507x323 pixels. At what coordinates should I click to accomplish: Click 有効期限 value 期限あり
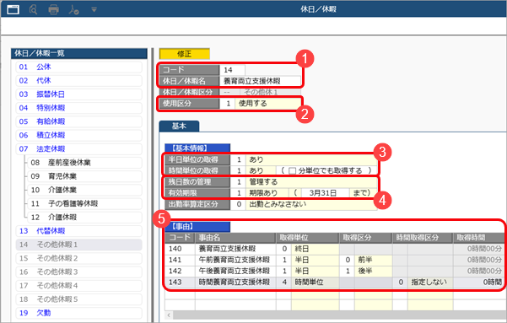click(x=267, y=193)
